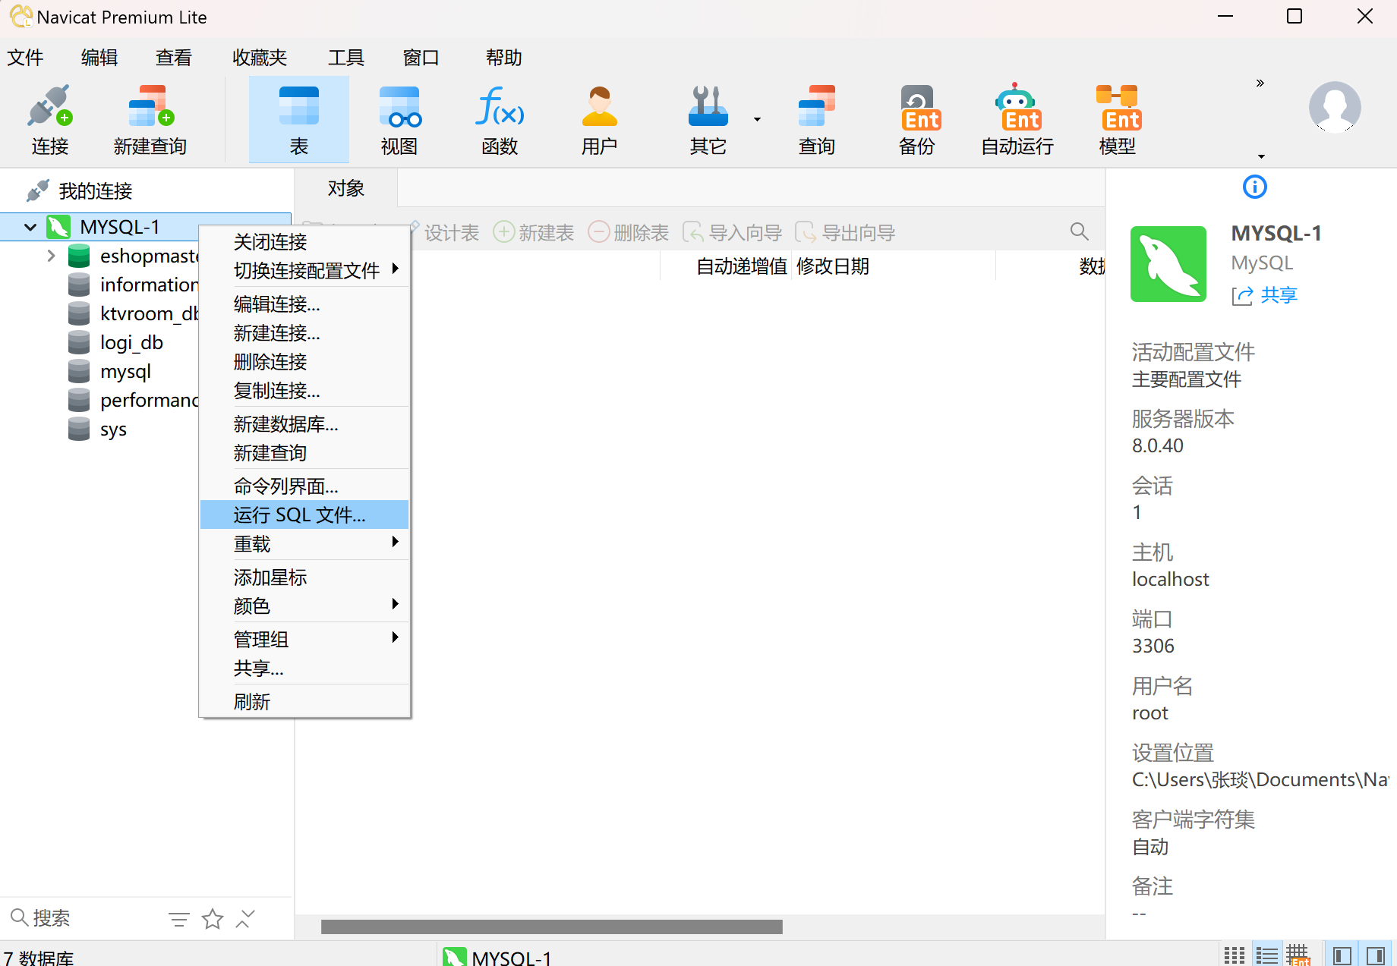
Task: Open the 模型 model toolbar icon
Action: 1118,120
